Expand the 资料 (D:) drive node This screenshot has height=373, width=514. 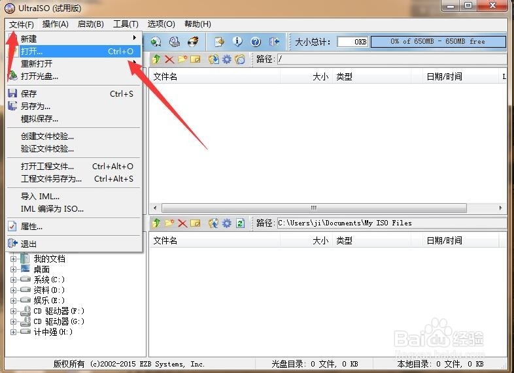13,290
